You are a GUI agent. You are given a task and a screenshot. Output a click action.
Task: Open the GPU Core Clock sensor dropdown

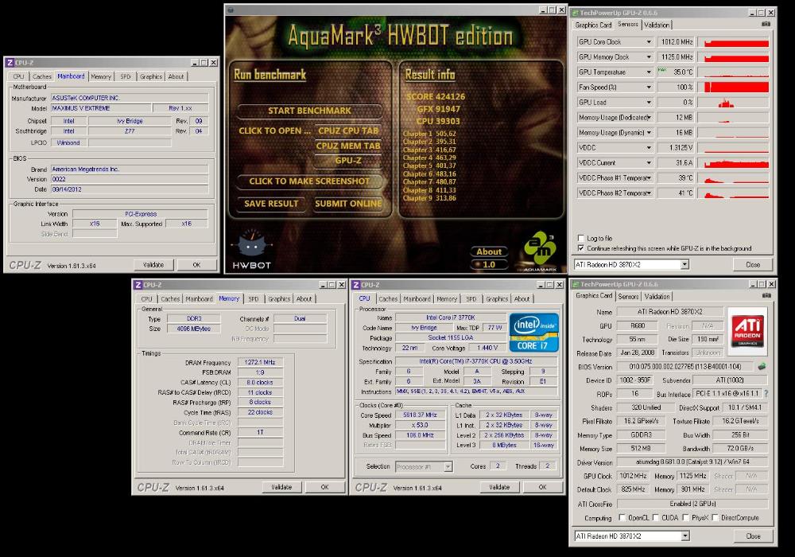tap(649, 41)
